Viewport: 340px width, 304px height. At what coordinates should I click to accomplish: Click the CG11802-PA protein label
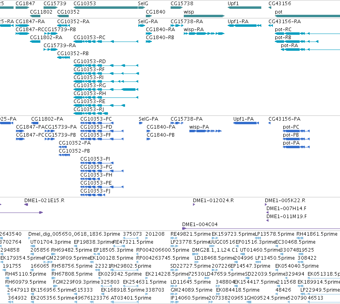tap(47, 119)
